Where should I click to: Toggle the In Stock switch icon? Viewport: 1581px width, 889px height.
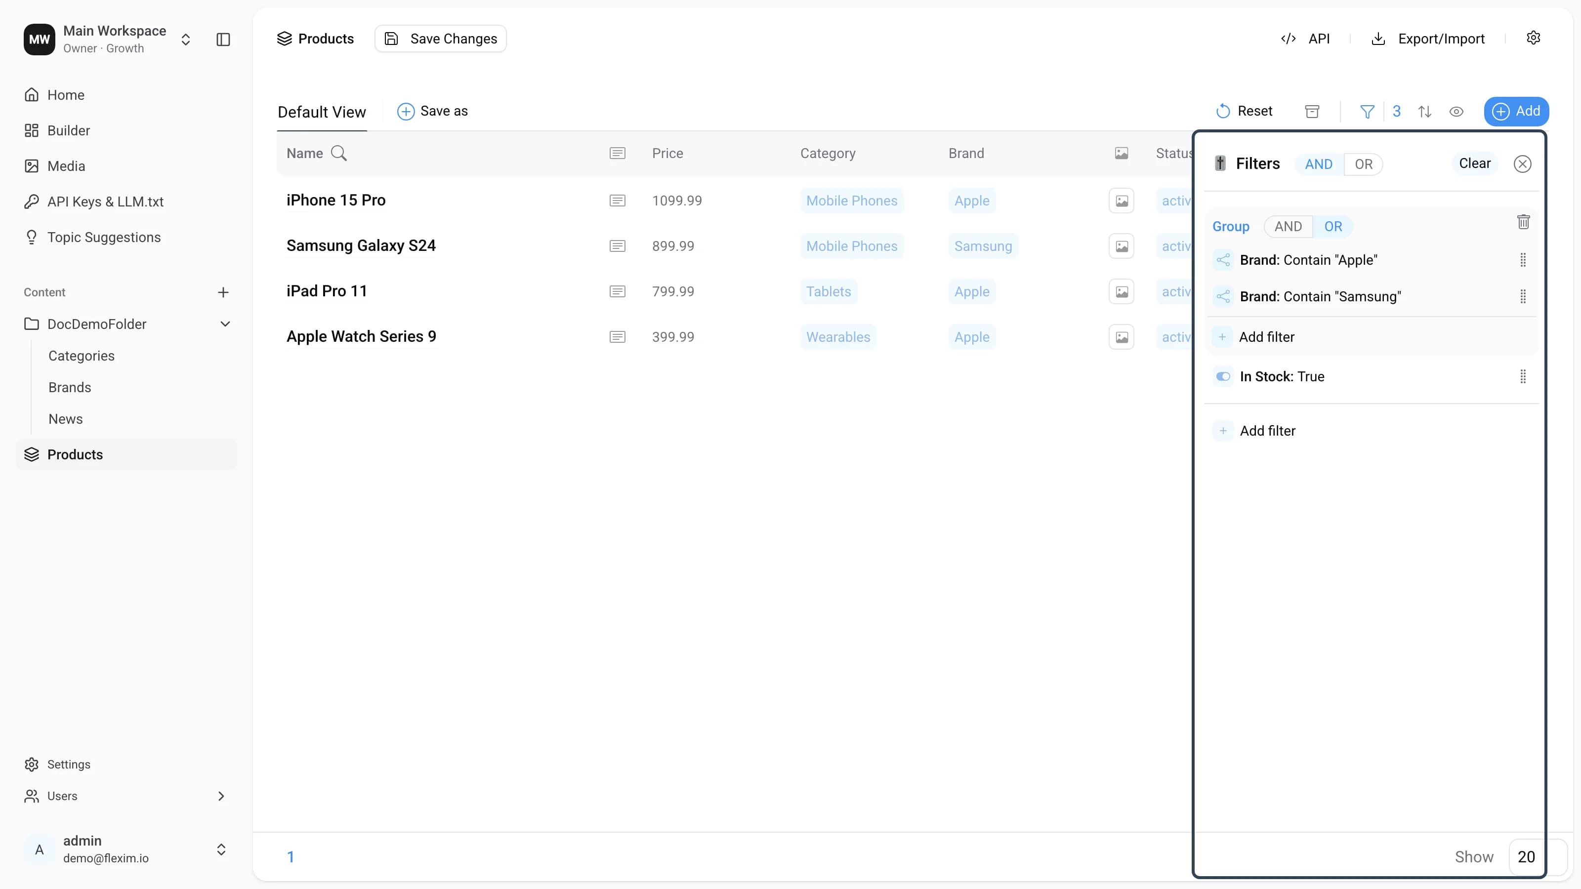(x=1223, y=377)
